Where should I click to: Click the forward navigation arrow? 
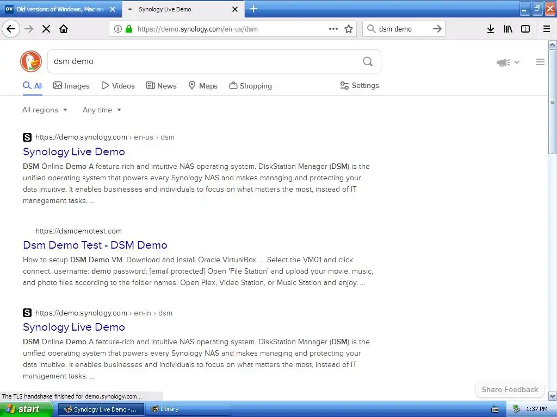(29, 29)
